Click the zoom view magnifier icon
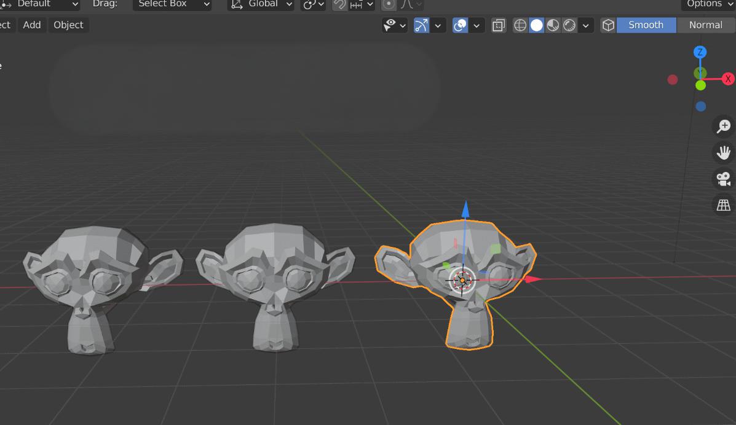 (x=724, y=126)
